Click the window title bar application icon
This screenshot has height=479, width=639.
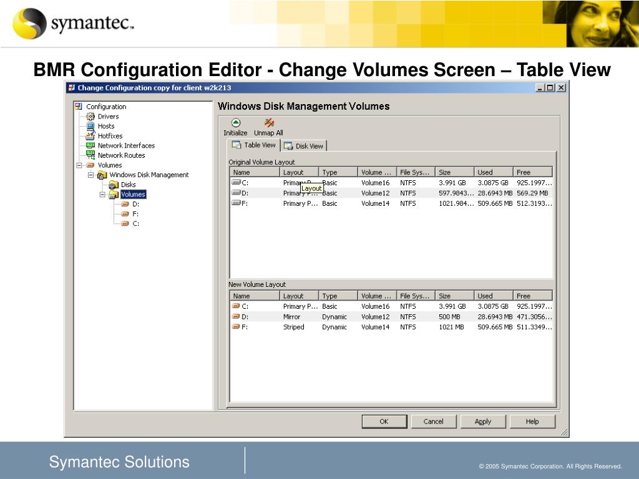(x=72, y=87)
